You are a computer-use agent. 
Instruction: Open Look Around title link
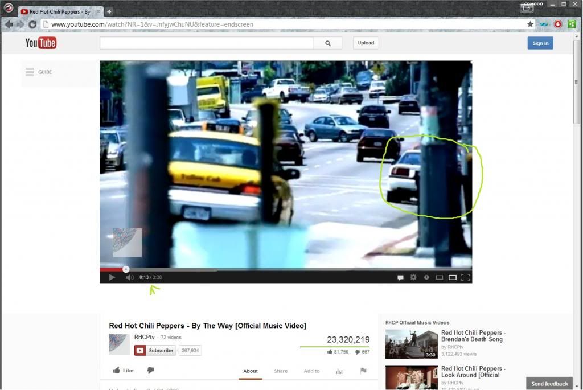(x=473, y=372)
